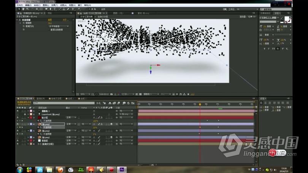Select the Eraser tool in toolbar
The height and width of the screenshot is (173, 308).
pyautogui.click(x=68, y=9)
